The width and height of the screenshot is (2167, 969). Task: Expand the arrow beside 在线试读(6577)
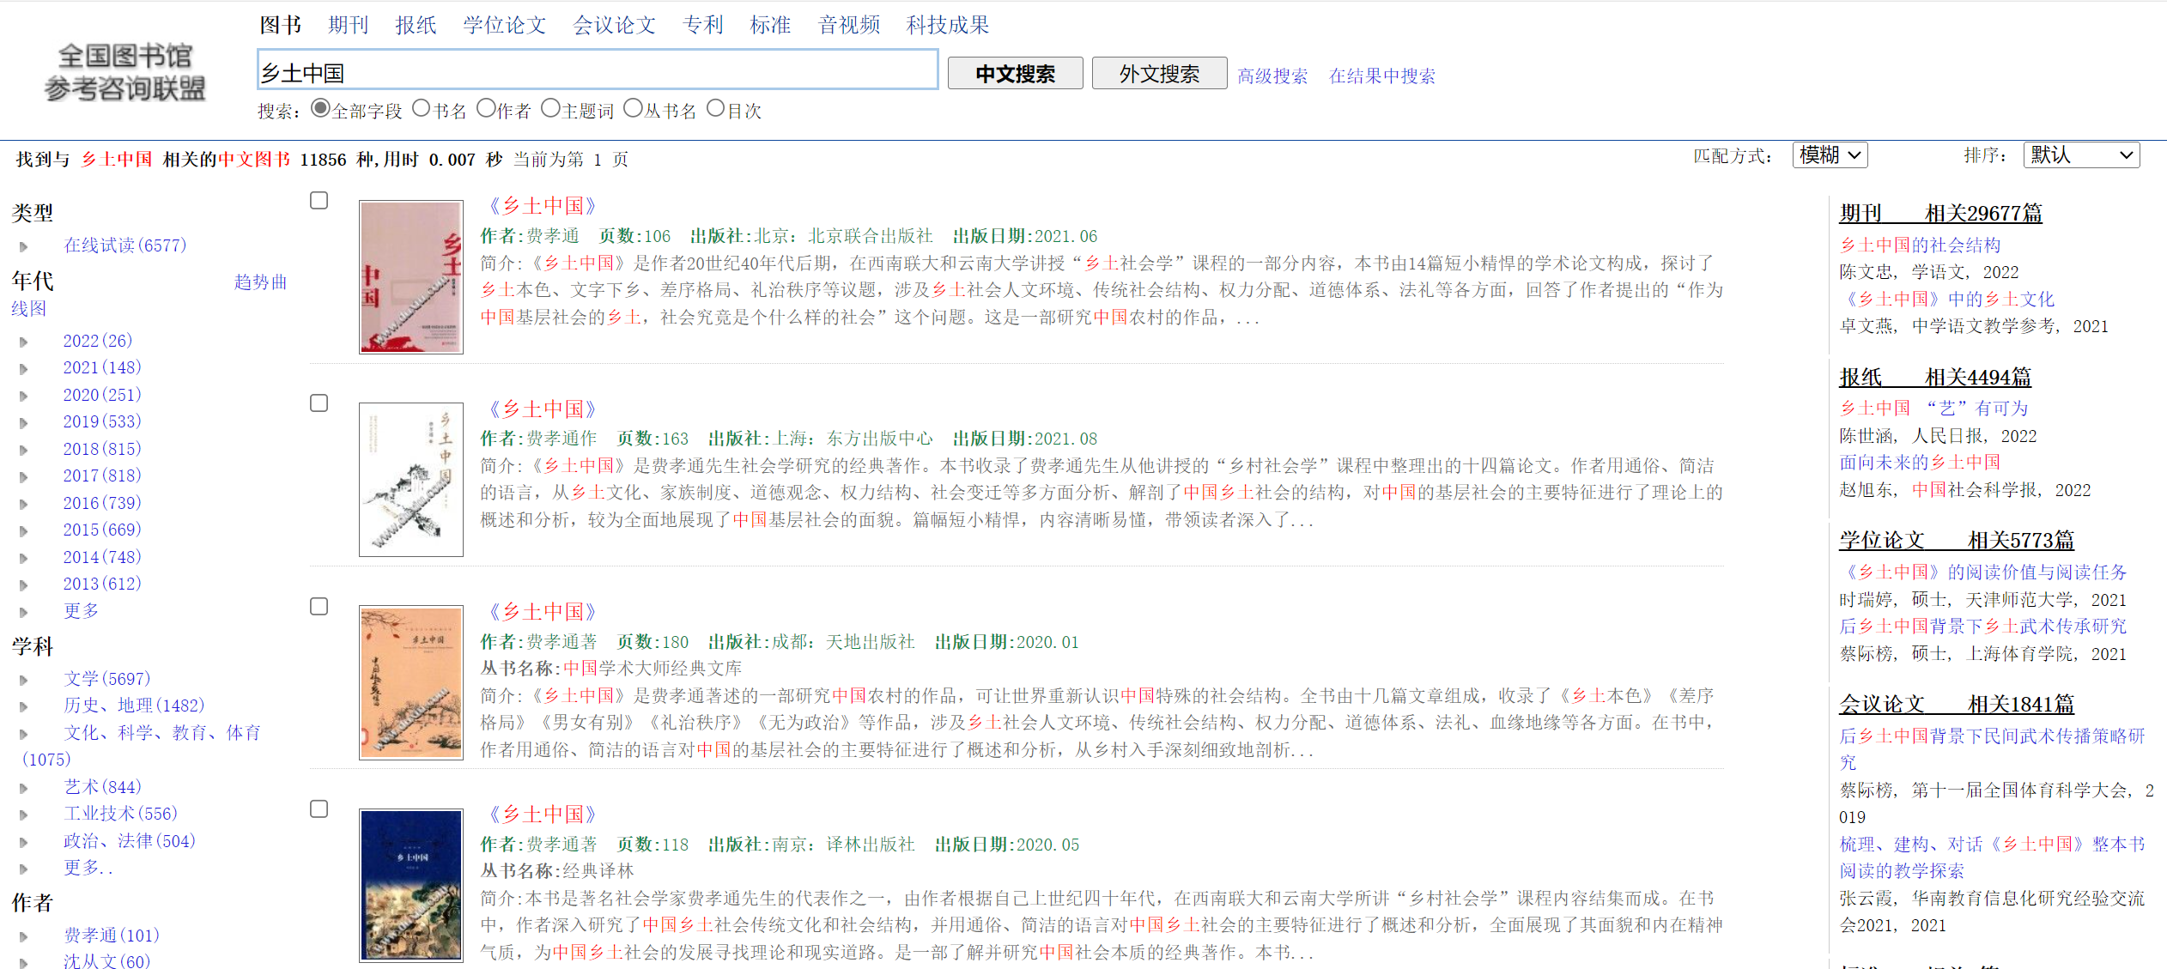[24, 246]
